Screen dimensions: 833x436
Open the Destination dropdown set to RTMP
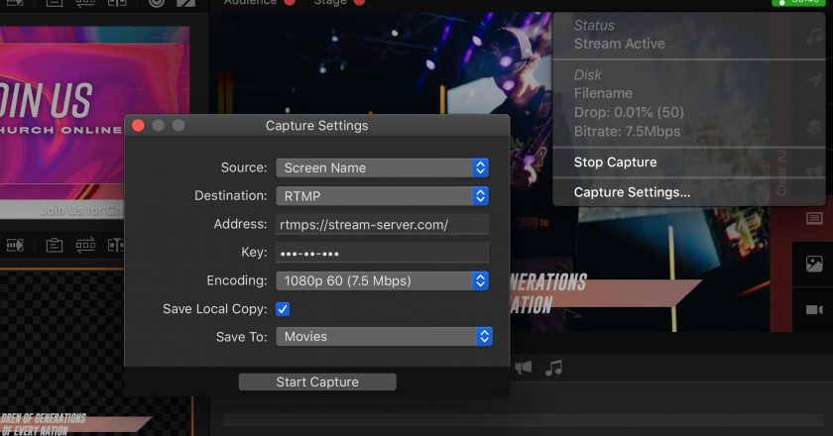pyautogui.click(x=382, y=196)
